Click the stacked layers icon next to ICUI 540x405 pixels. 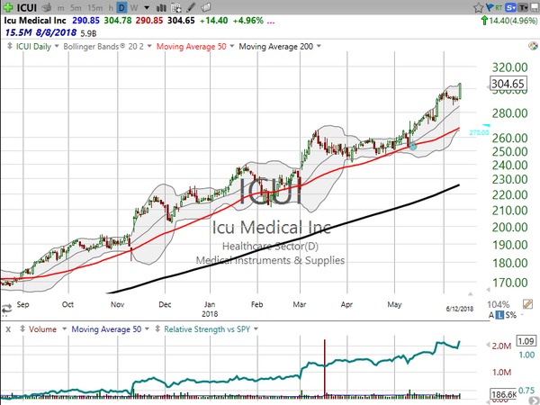pyautogui.click(x=45, y=7)
